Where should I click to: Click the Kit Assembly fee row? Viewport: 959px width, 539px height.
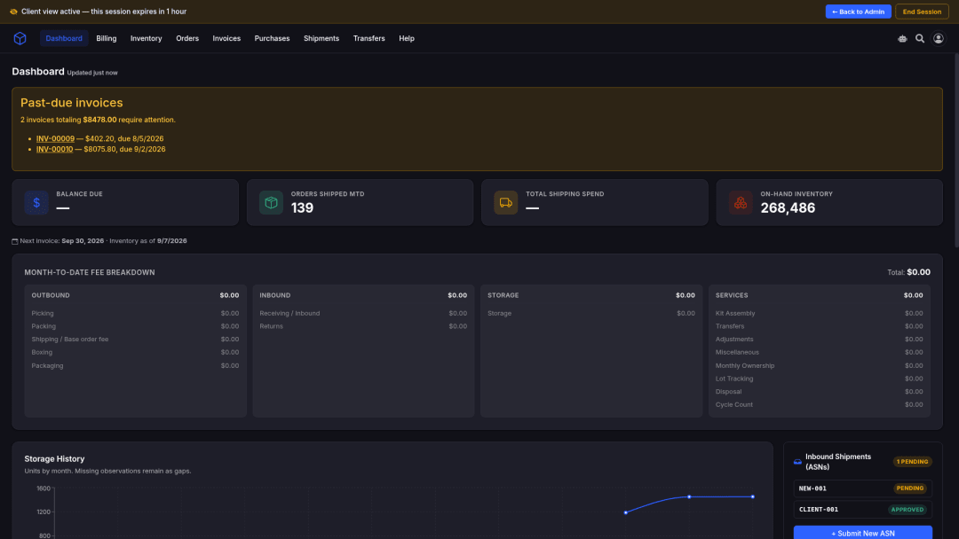[x=819, y=313]
